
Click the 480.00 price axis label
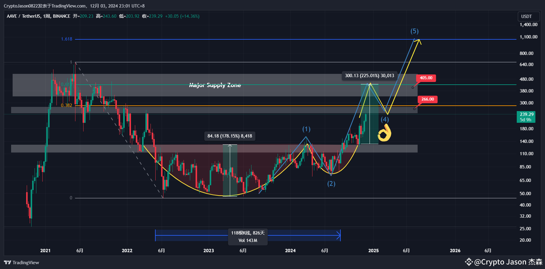click(527, 79)
